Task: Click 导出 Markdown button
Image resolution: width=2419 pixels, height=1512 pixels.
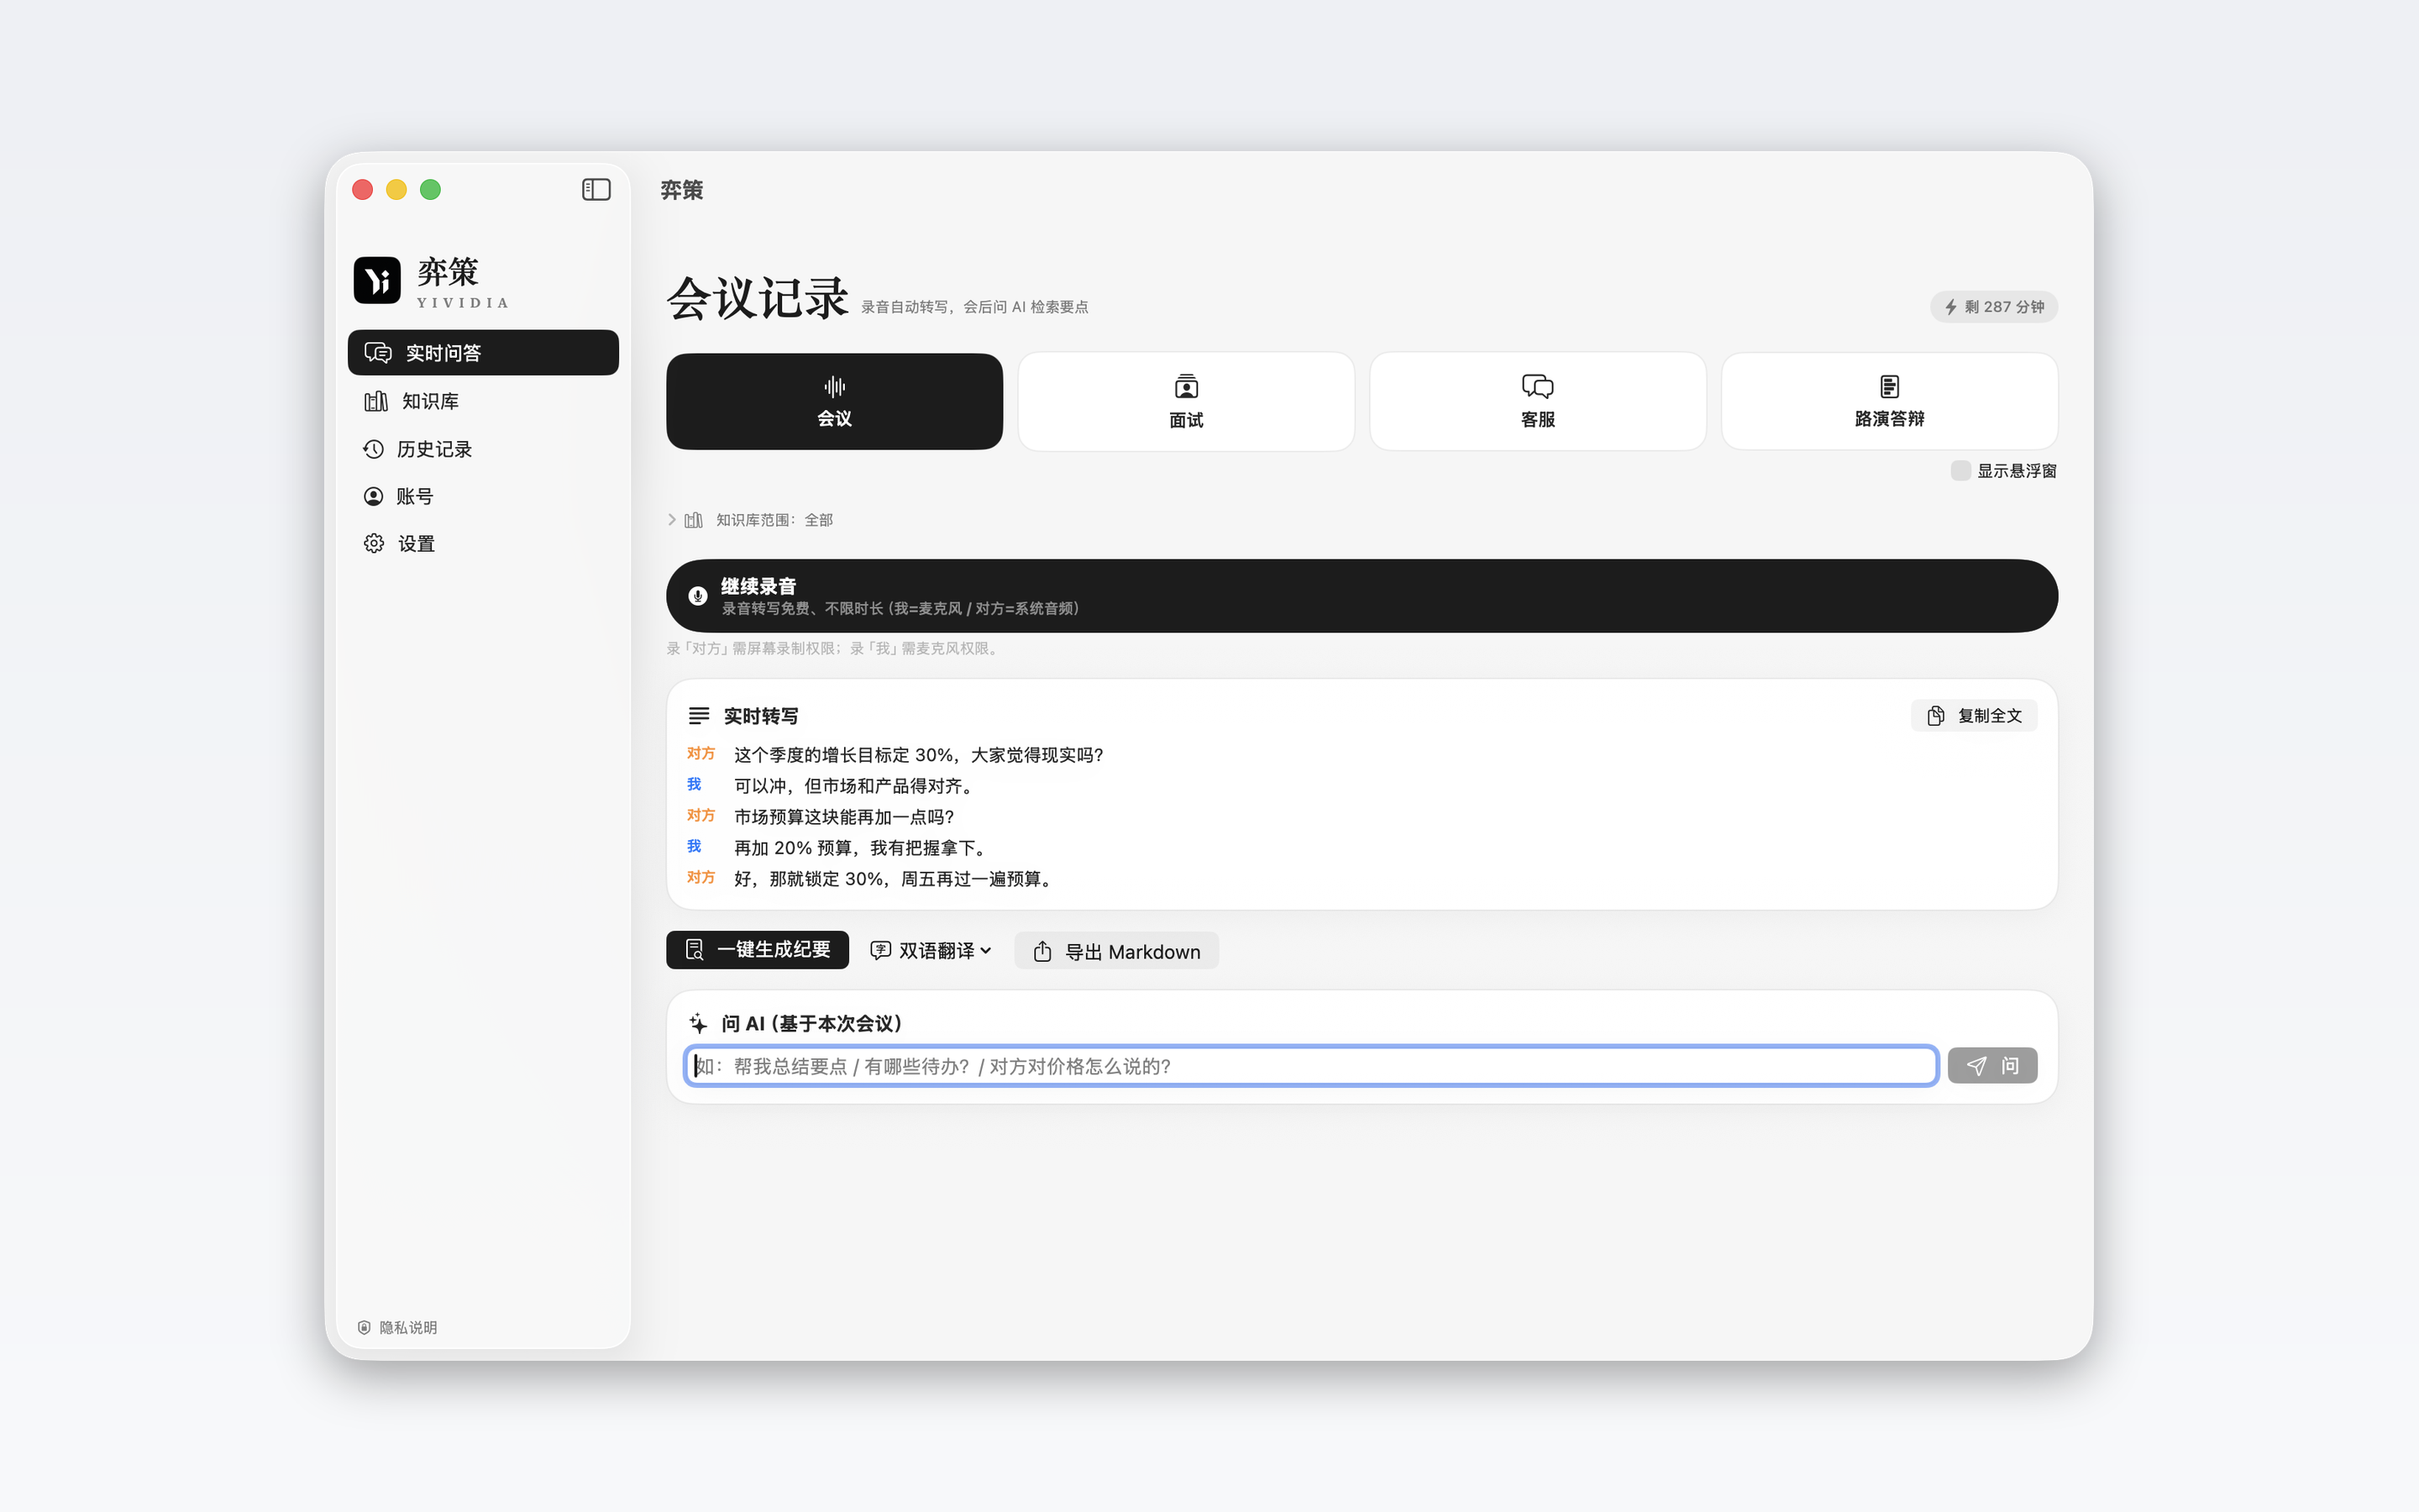Action: coord(1116,951)
